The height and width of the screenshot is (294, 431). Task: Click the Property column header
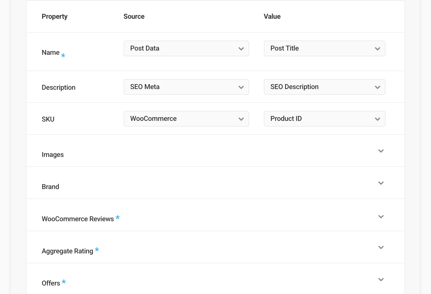pos(54,16)
